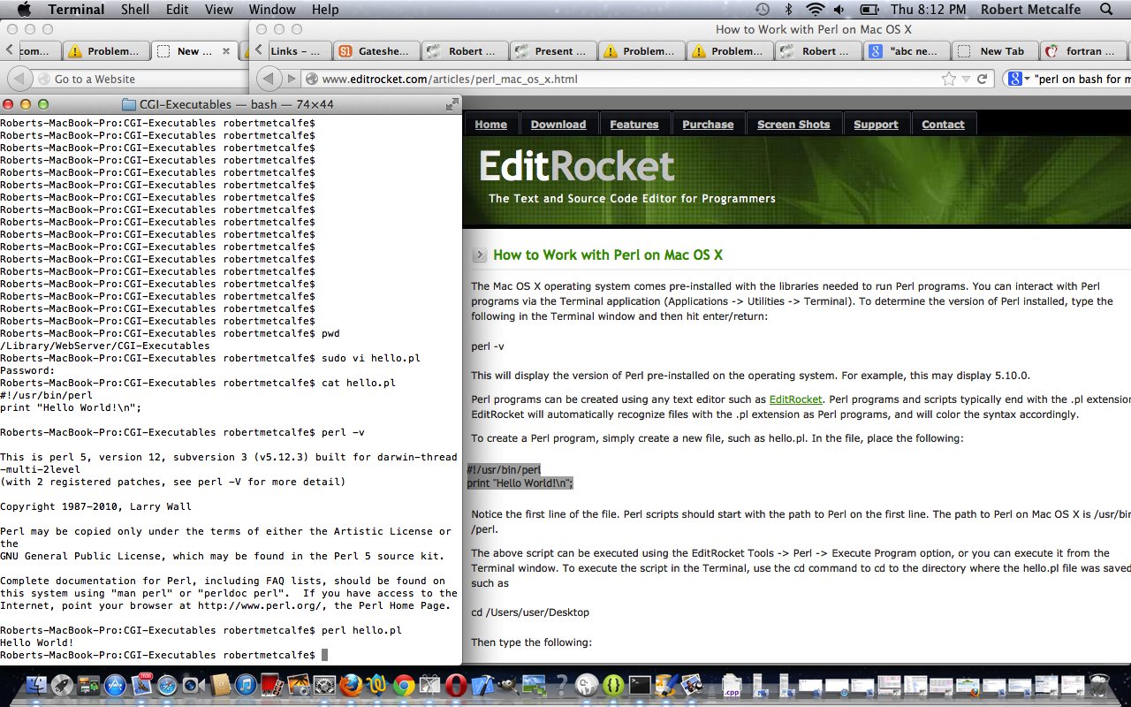1131x707 pixels.
Task: Open the URL history dropdown arrow
Action: coord(966,79)
